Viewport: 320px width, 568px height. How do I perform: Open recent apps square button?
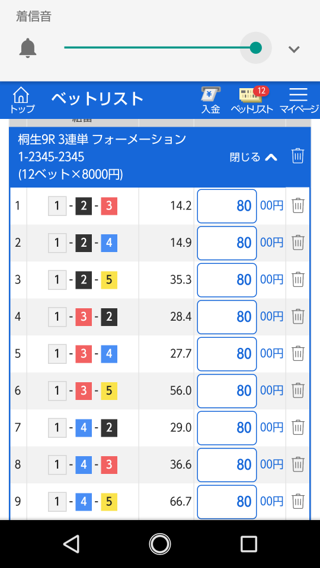tap(249, 544)
